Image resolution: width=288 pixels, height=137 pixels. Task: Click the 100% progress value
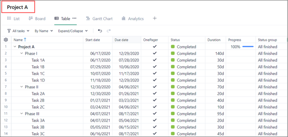point(235,47)
